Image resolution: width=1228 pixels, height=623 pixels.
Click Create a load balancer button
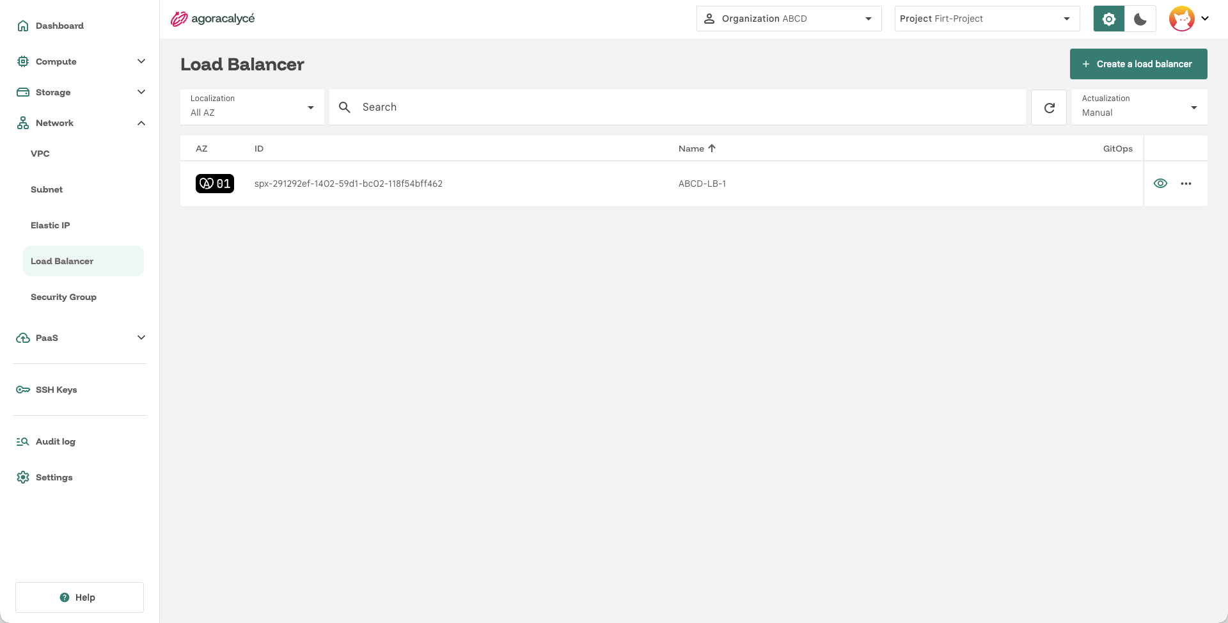point(1138,64)
